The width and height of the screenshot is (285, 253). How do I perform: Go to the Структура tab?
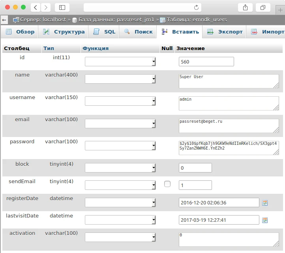point(64,32)
